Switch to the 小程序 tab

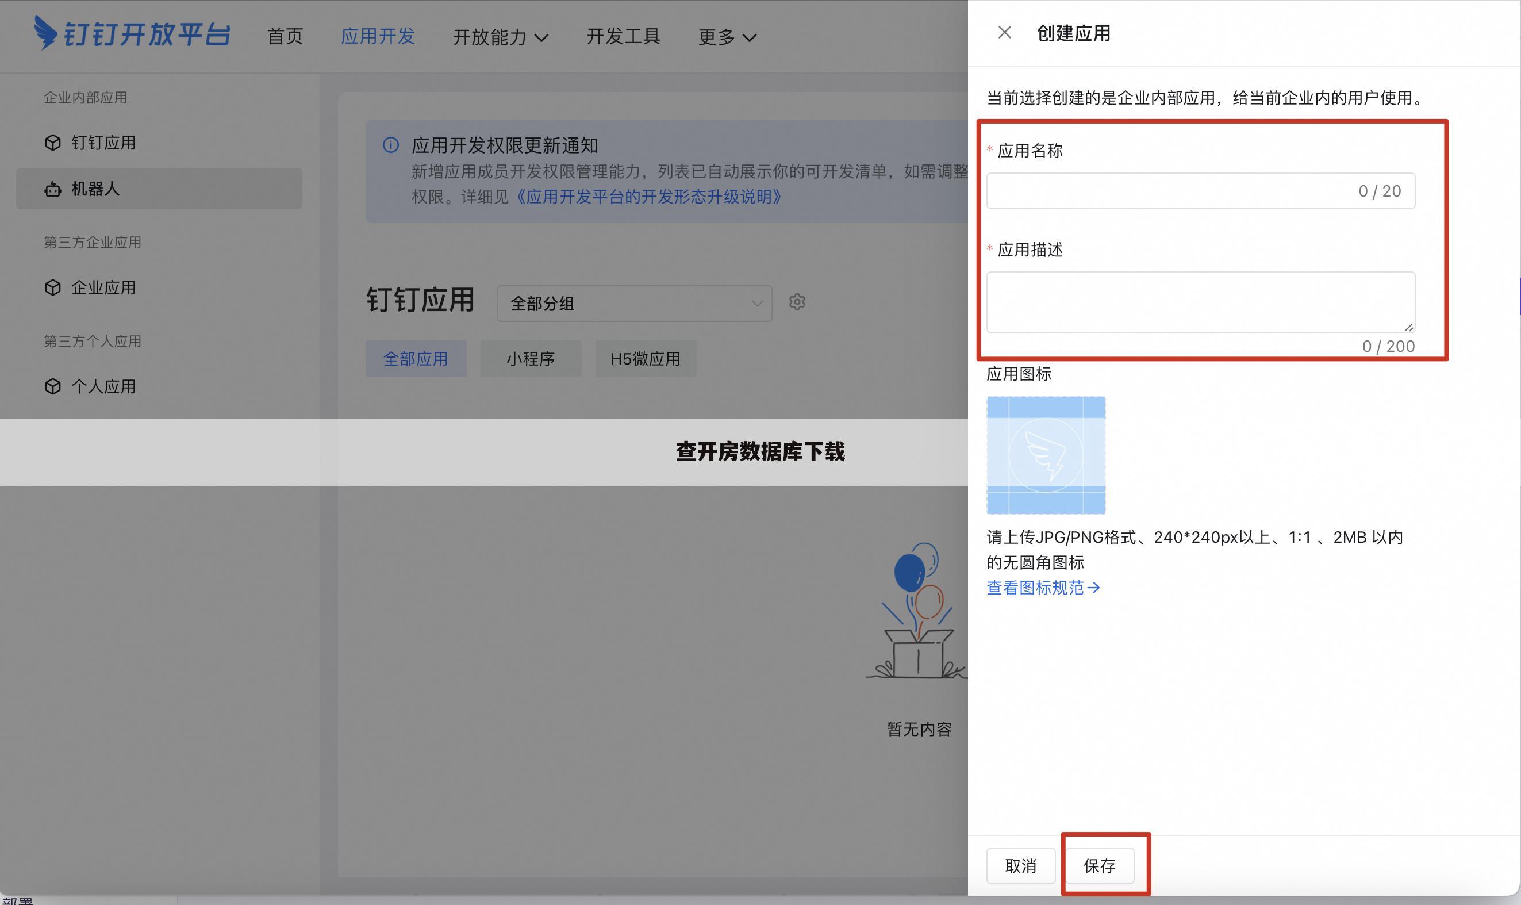531,359
